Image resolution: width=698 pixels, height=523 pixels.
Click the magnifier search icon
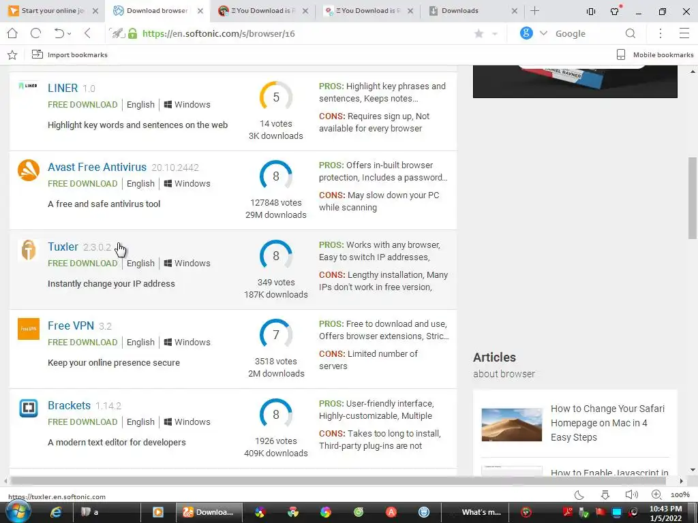click(x=631, y=33)
